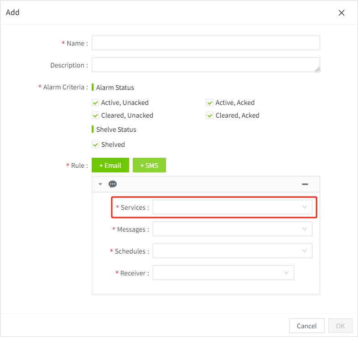The image size is (358, 337).
Task: Toggle the Active, Acked checkbox
Action: (210, 103)
